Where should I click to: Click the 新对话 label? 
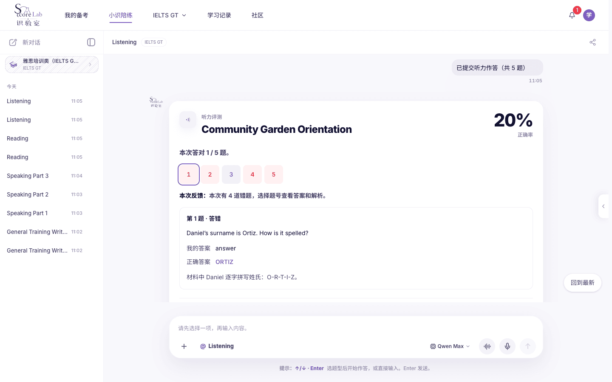click(31, 42)
